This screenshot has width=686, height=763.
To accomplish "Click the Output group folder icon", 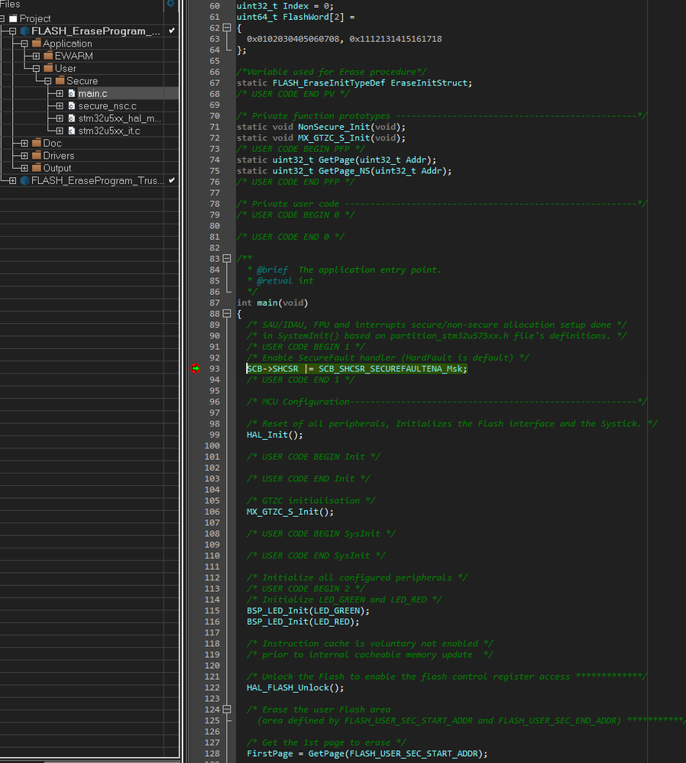I will click(37, 168).
